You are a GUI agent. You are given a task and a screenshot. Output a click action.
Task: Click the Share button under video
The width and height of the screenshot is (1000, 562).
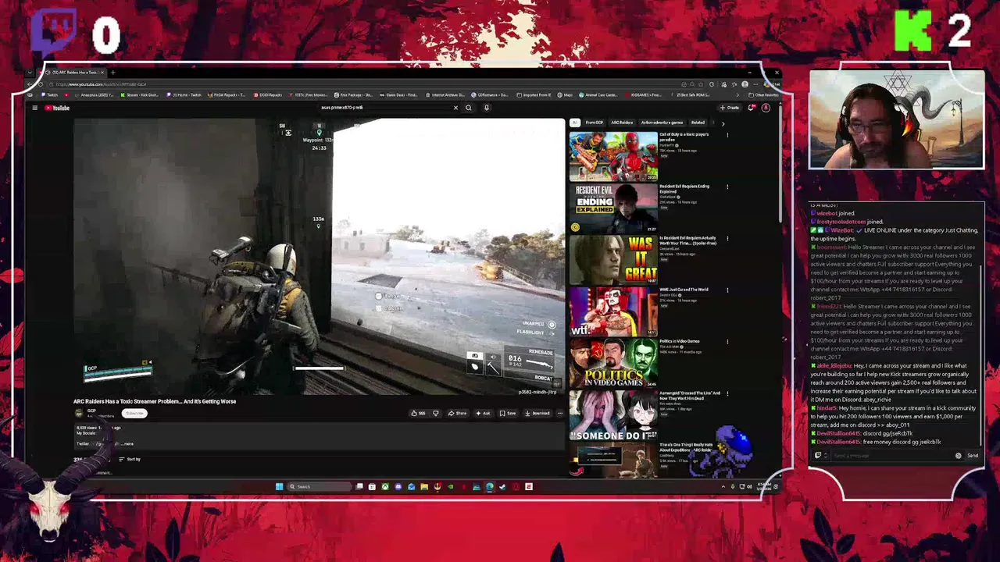pos(457,413)
